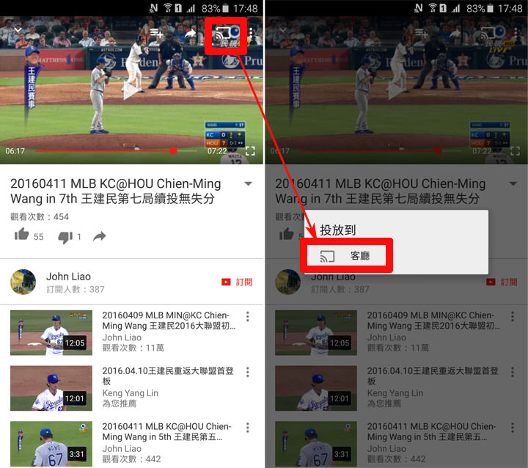Tap dimmed fullscreen icon in right player
This screenshot has width=528, height=468.
pos(515,150)
